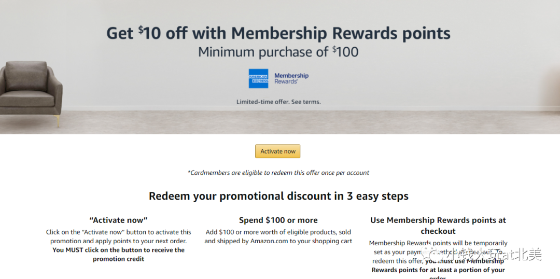Viewport: 560px width, 279px height.
Task: Click the Cardmembers once per account note
Action: pos(278,173)
